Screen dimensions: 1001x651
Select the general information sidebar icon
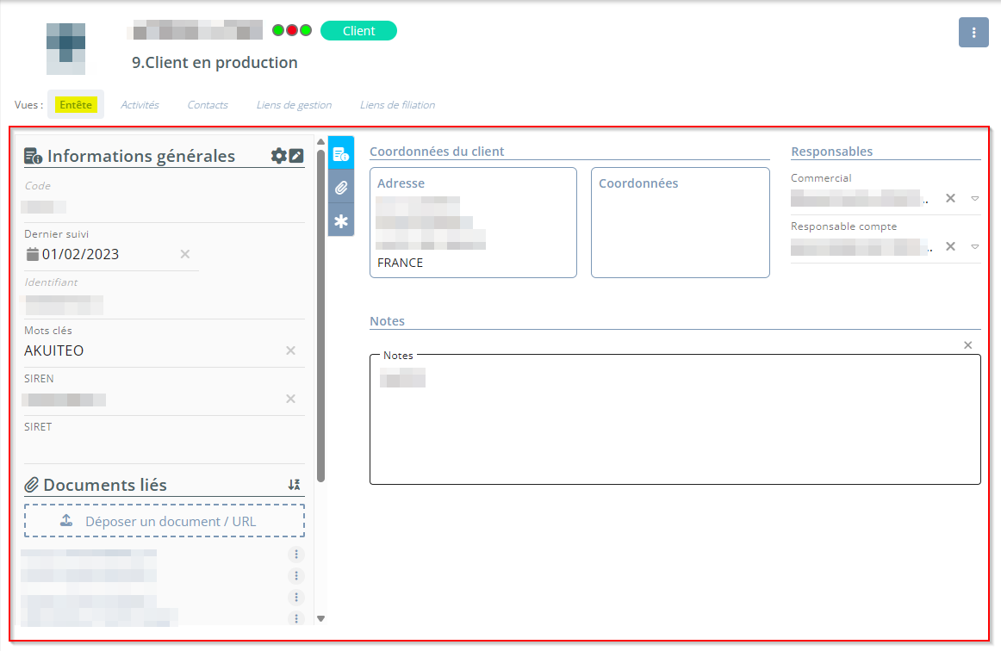[x=341, y=154]
